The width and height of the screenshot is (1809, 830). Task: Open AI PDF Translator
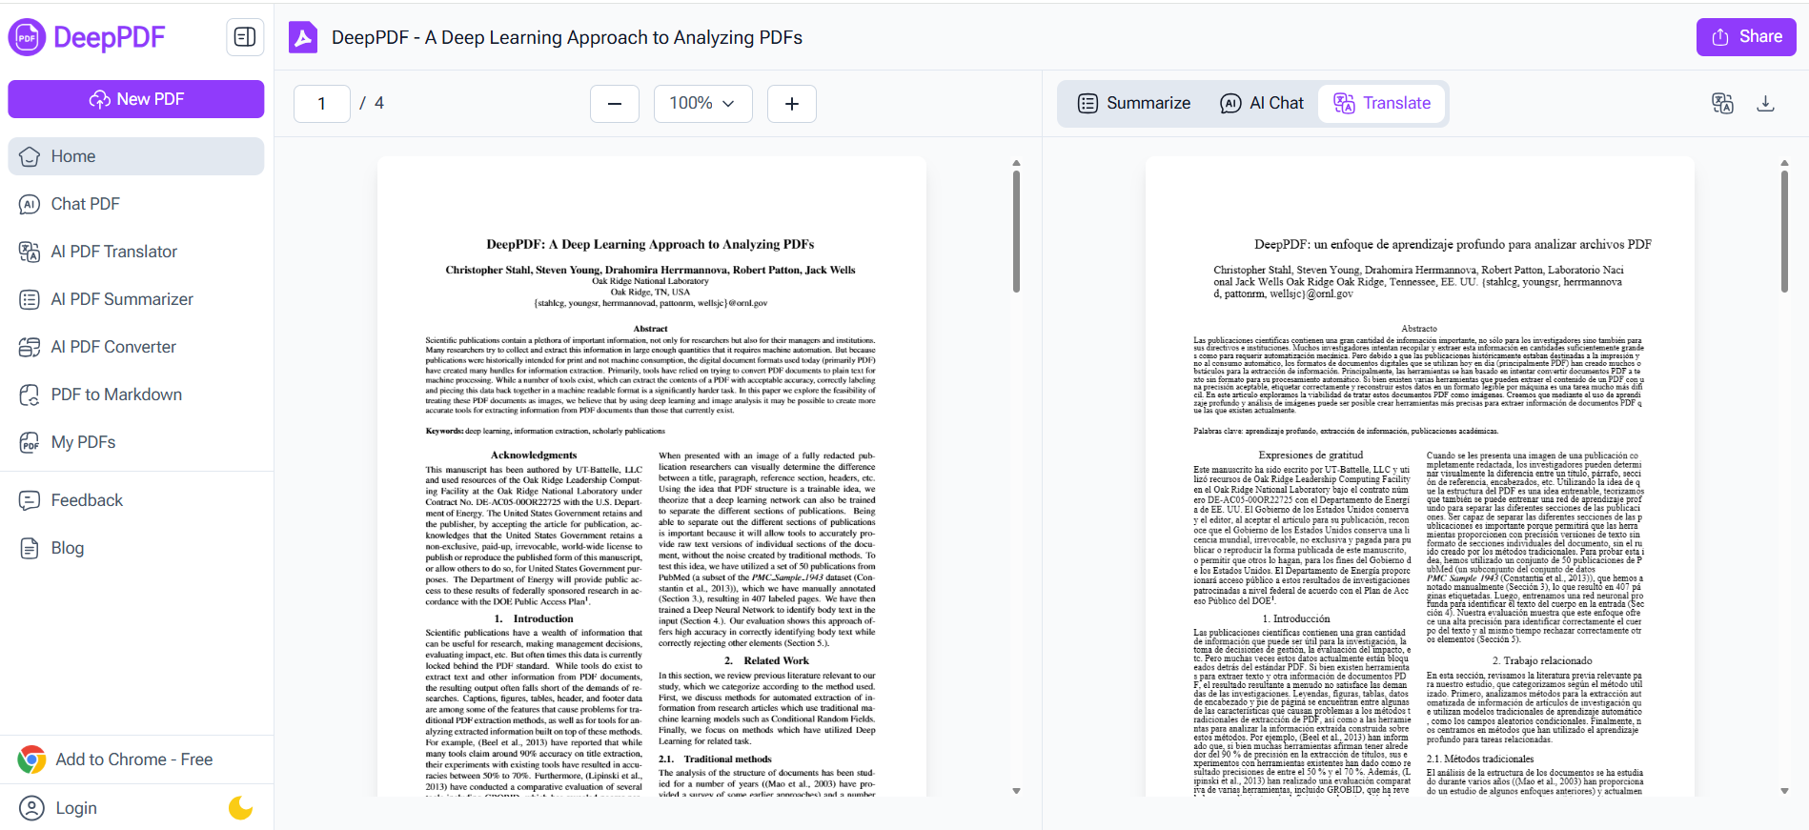113,252
